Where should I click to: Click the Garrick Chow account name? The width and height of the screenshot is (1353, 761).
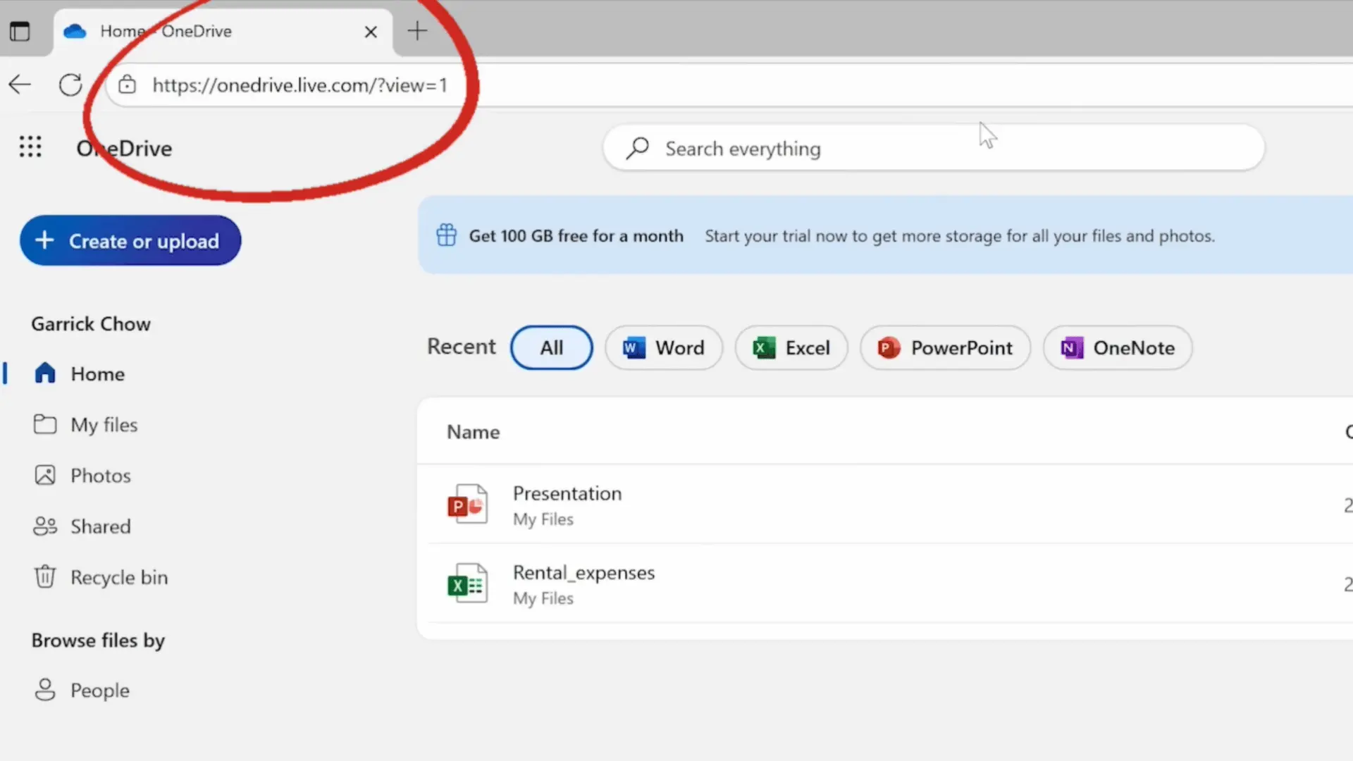[91, 323]
